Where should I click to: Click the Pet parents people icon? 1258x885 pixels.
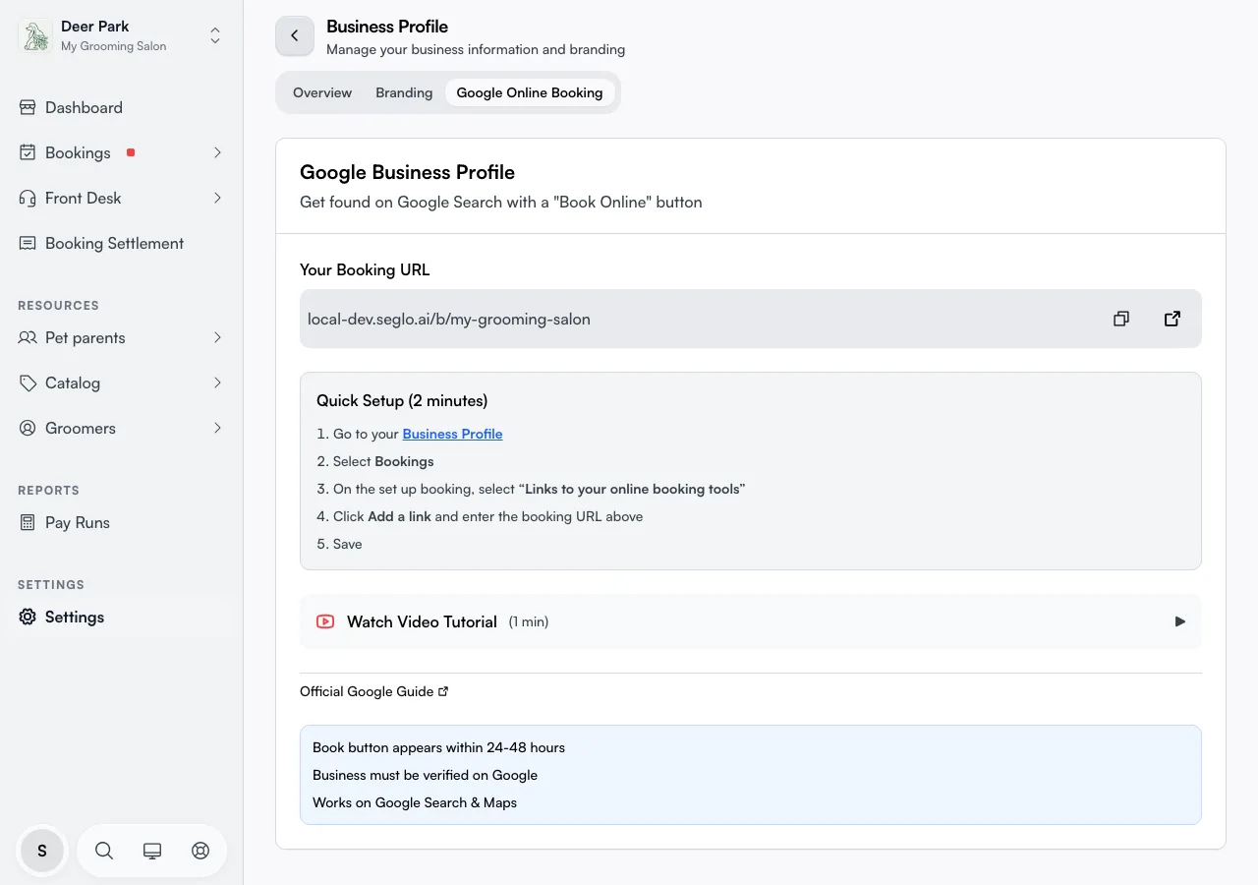coord(28,337)
